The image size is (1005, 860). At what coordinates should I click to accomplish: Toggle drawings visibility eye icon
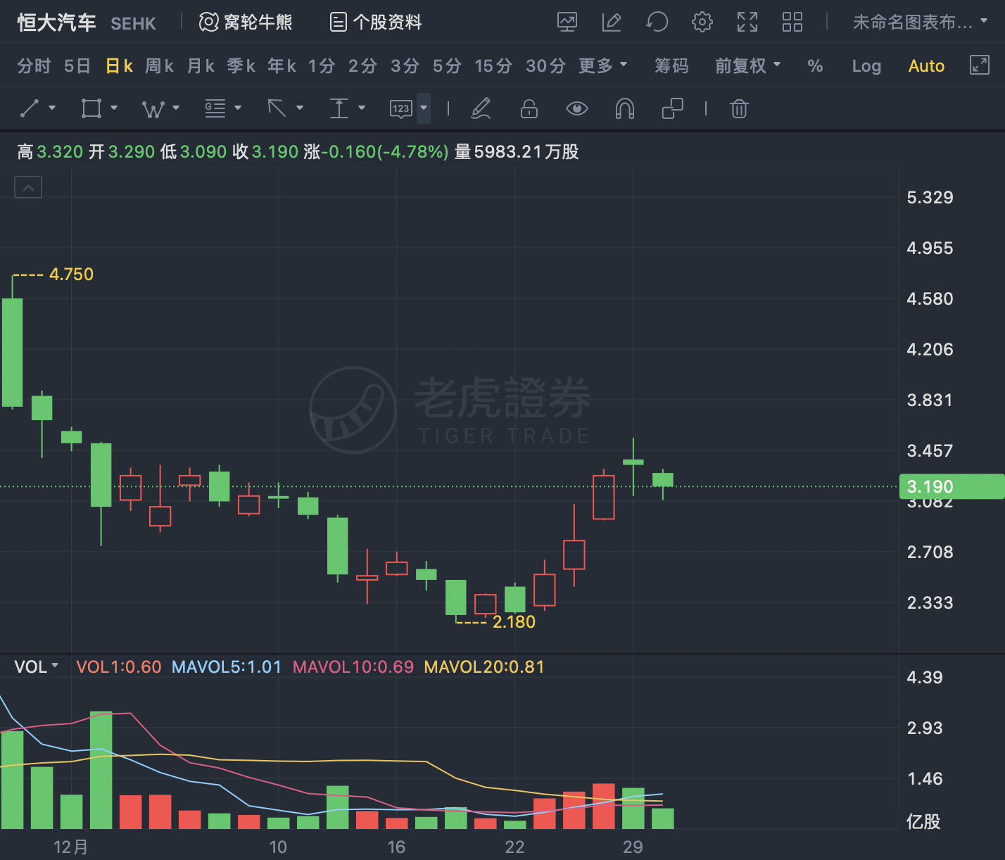click(577, 108)
